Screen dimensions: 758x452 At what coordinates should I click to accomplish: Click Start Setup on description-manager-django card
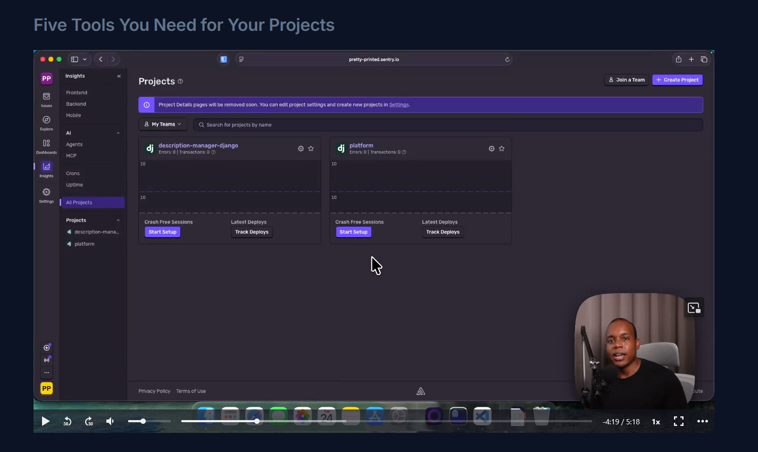[x=162, y=232]
